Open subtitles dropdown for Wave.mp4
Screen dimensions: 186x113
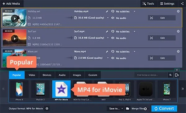[x=135, y=52]
